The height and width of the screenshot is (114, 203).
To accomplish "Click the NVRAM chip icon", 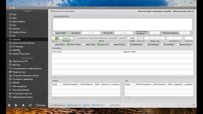I will click(10, 83).
